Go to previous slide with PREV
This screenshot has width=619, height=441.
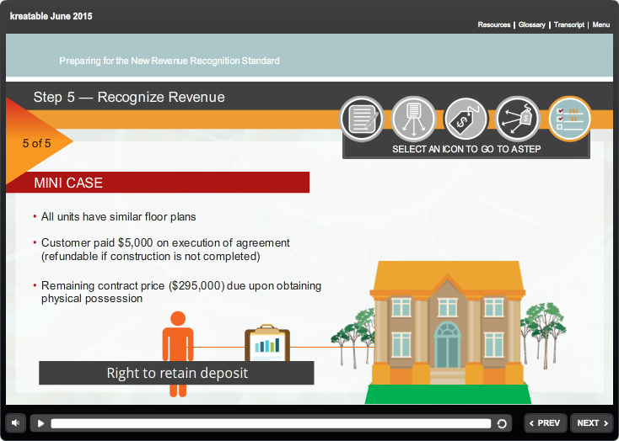[x=544, y=423]
